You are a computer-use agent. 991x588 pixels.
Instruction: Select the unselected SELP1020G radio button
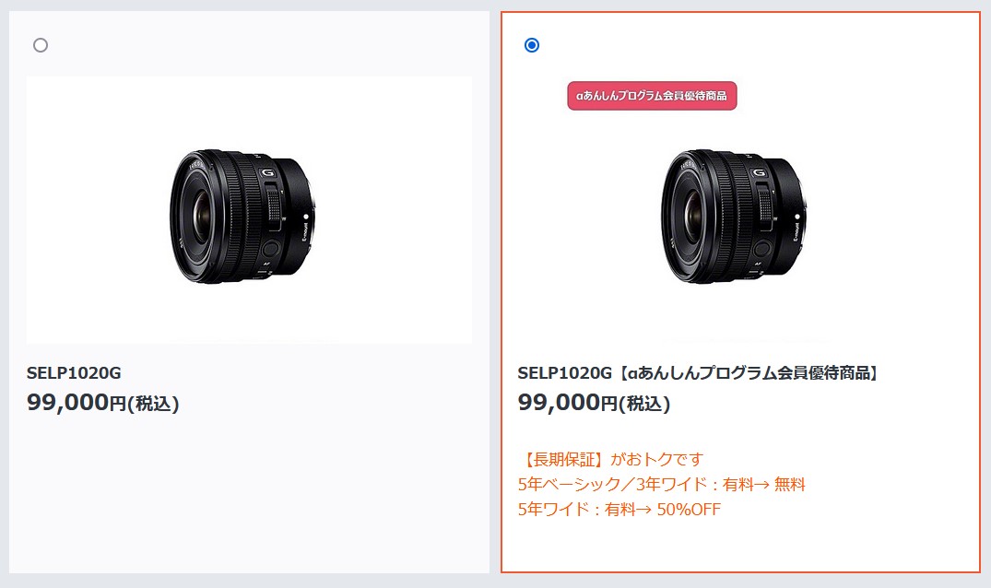(41, 45)
